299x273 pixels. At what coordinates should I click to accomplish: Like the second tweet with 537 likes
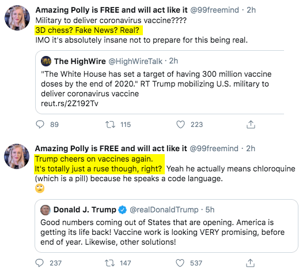click(180, 263)
